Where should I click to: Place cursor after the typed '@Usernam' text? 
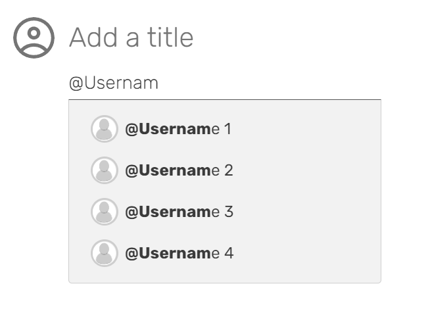pos(160,84)
